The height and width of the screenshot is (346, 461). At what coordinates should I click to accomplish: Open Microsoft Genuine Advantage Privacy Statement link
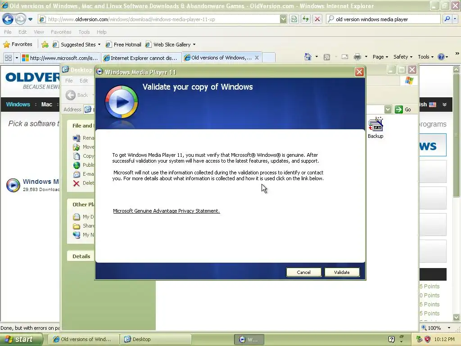point(167,211)
